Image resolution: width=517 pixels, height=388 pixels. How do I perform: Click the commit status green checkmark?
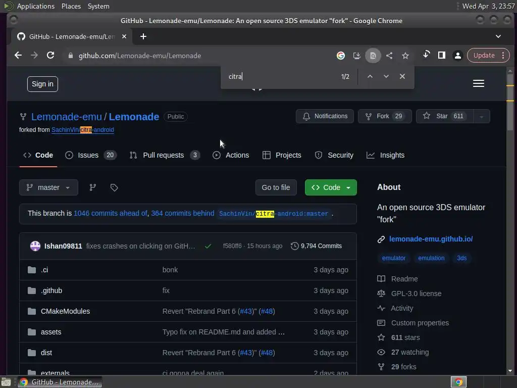click(x=208, y=246)
